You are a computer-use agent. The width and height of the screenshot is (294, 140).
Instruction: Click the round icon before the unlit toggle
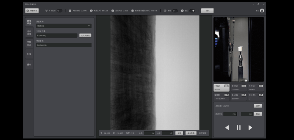coord(165,11)
